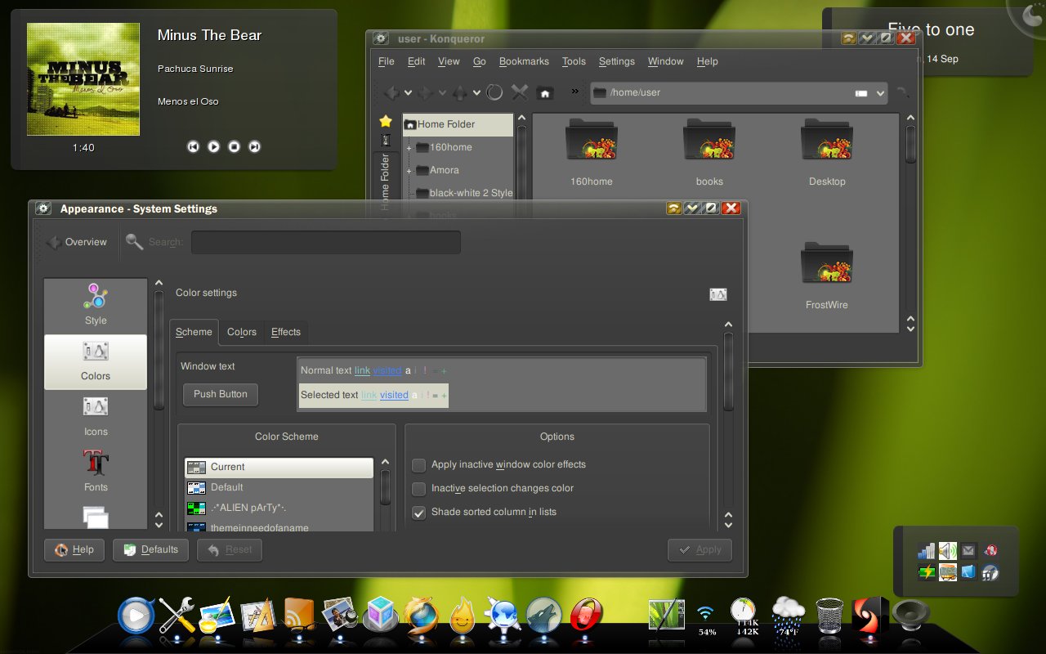Open the trash can in the dock
1046x654 pixels.
[829, 616]
